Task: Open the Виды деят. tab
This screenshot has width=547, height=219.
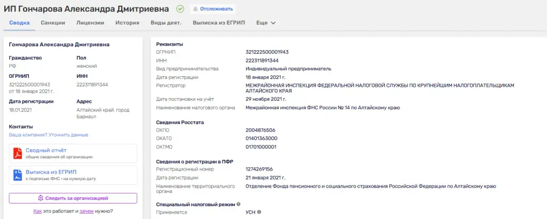Action: click(x=166, y=23)
